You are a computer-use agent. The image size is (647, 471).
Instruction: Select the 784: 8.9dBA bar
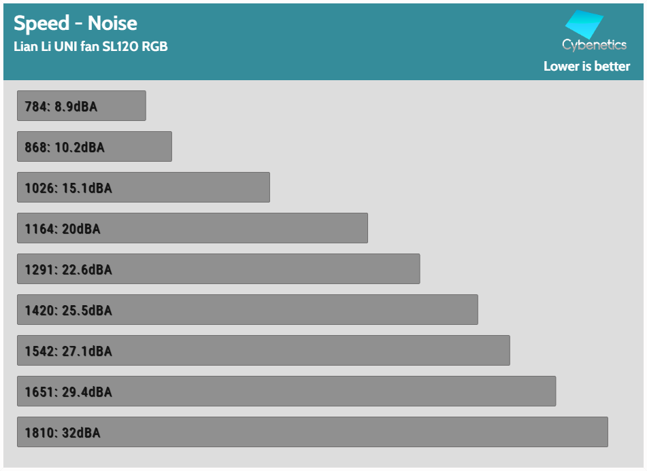click(x=82, y=106)
